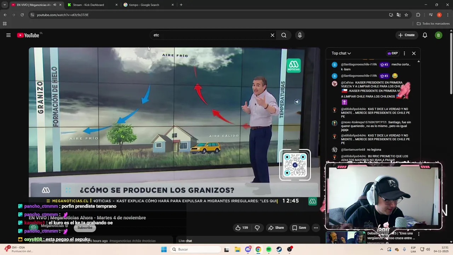Open chat author @Santamuerte68

[353, 150]
